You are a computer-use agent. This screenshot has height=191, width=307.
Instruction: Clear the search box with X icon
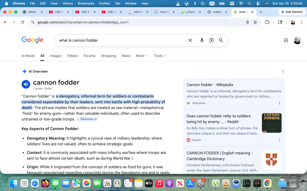[190, 40]
